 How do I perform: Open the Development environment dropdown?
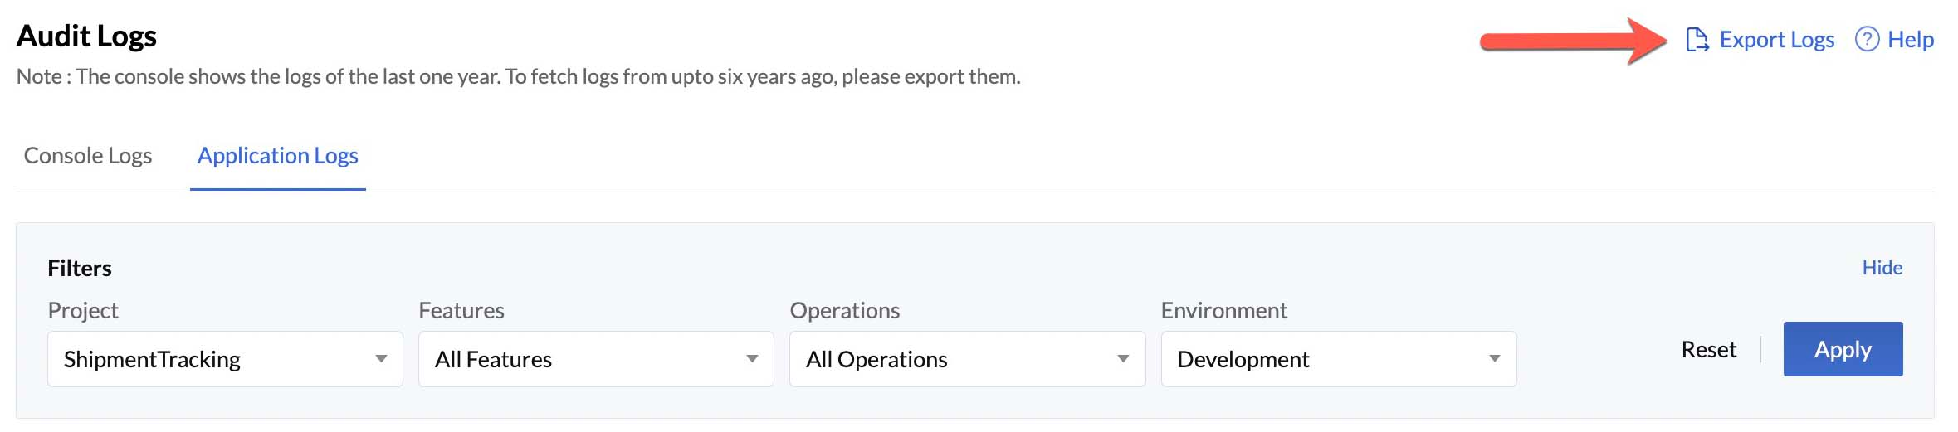pyautogui.click(x=1338, y=359)
